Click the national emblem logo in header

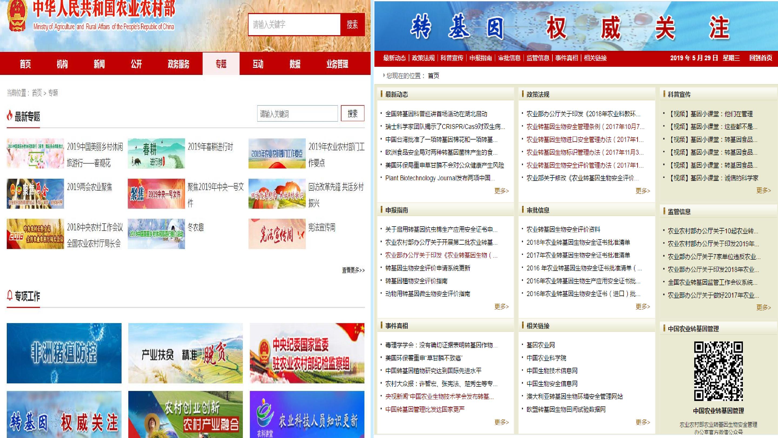[17, 16]
